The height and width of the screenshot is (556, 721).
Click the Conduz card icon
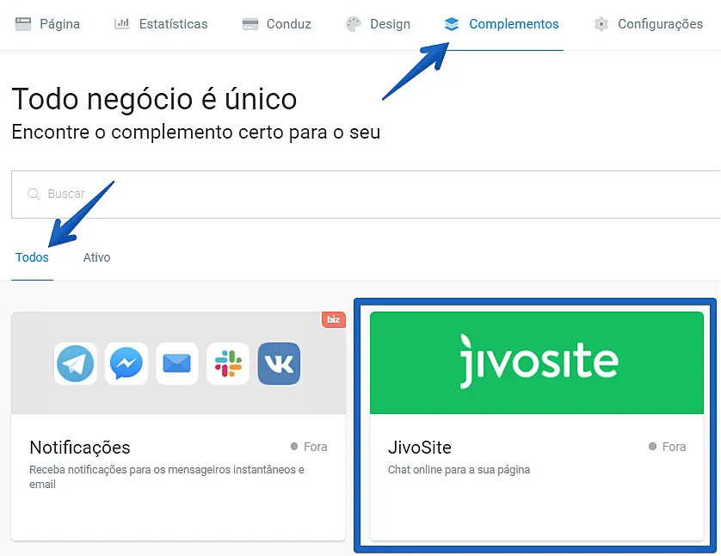point(250,24)
